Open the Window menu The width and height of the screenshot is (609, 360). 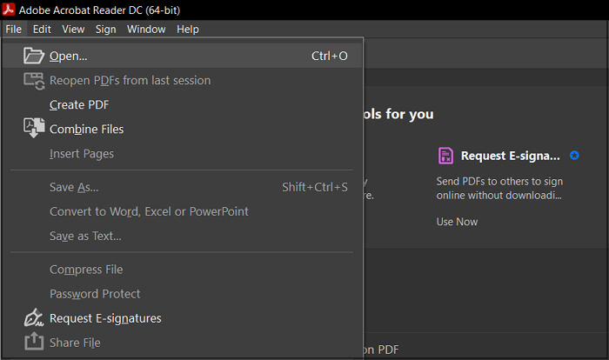point(146,29)
